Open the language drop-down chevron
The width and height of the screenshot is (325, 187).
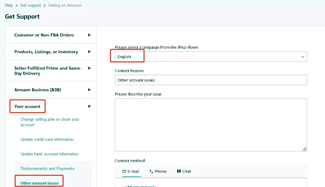click(x=303, y=57)
